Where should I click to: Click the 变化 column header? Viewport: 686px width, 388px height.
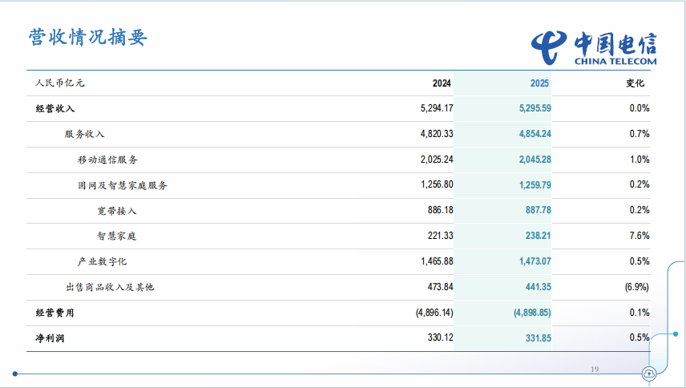[635, 83]
